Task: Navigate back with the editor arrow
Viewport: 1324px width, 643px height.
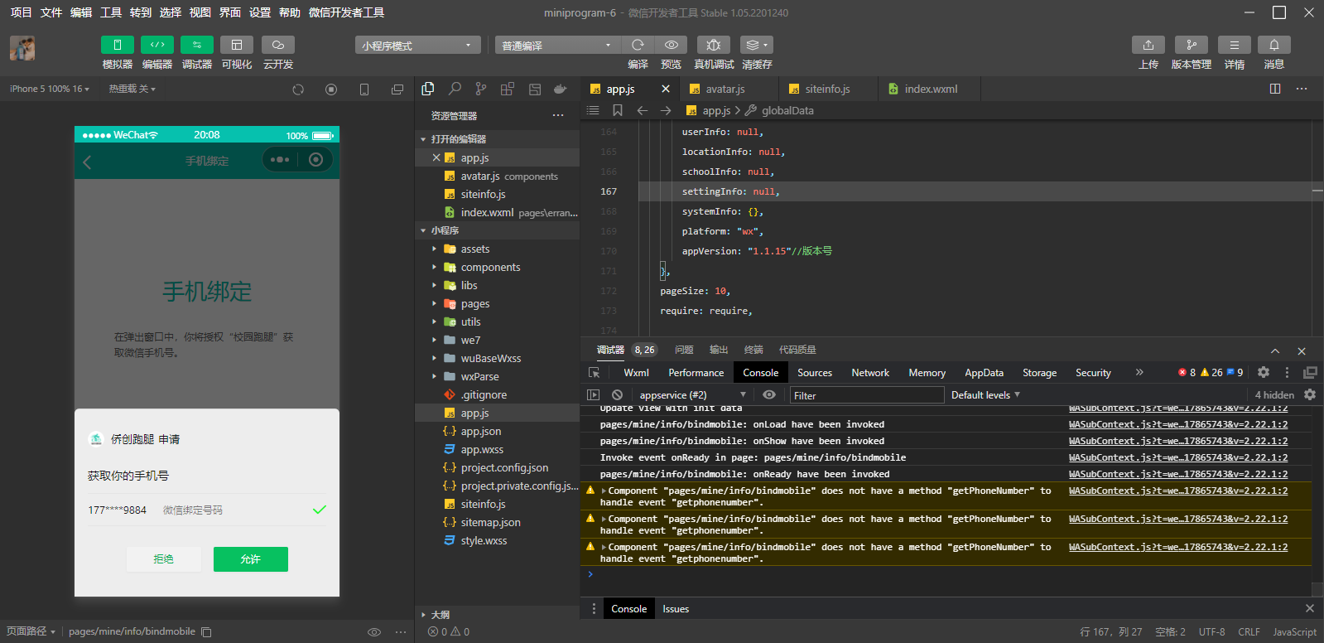Action: coord(642,110)
